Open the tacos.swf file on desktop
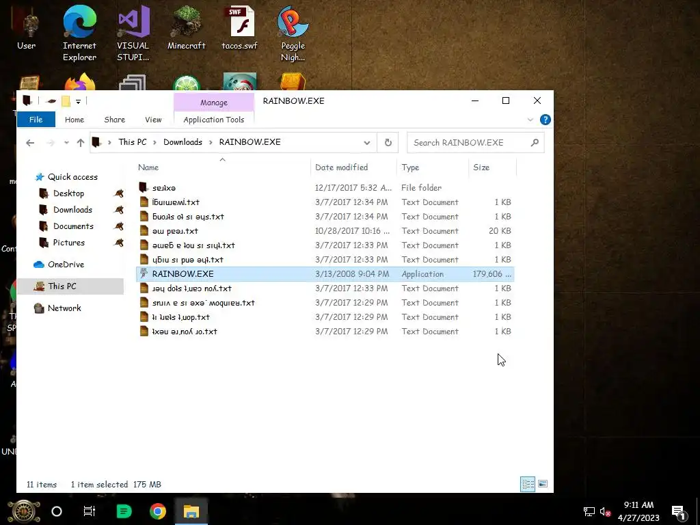This screenshot has width=700, height=525. click(x=240, y=27)
